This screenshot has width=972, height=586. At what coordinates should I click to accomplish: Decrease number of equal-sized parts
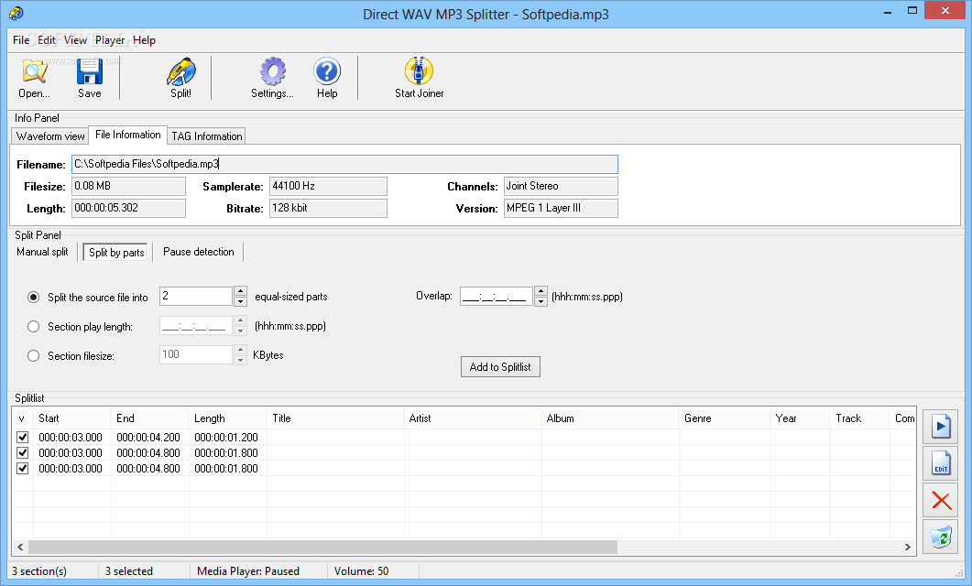pyautogui.click(x=241, y=301)
